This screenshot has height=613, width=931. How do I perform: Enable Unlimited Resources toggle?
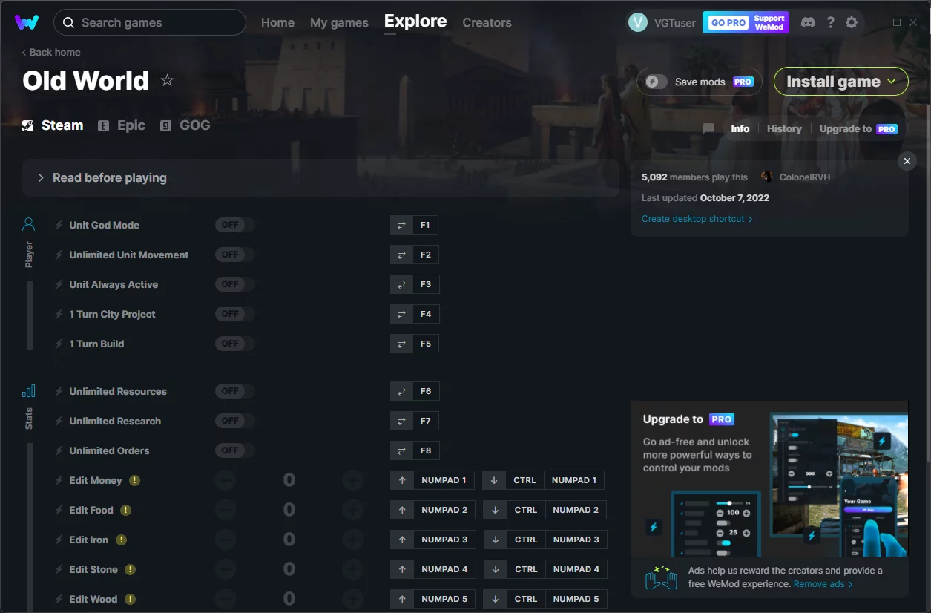pyautogui.click(x=234, y=391)
